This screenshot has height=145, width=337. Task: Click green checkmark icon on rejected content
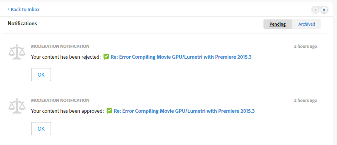point(106,57)
